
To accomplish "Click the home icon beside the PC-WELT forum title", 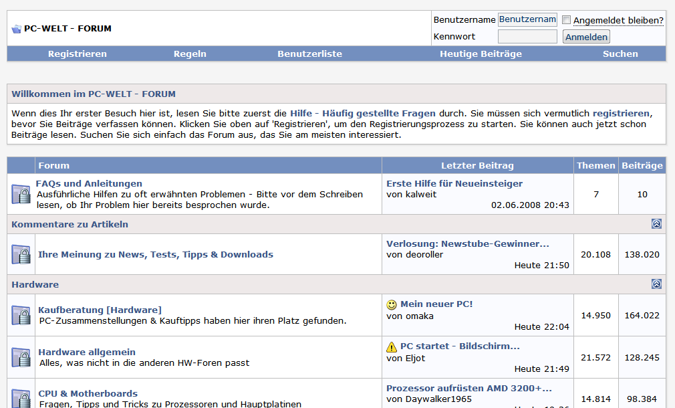I will [x=16, y=28].
